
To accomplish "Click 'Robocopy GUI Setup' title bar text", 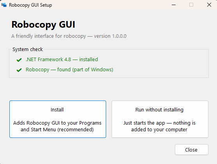I will click(30, 5).
